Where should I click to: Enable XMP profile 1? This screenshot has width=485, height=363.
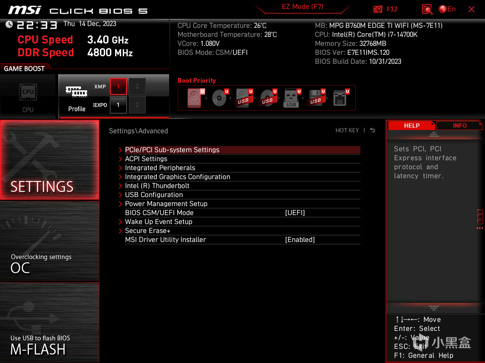pos(118,86)
